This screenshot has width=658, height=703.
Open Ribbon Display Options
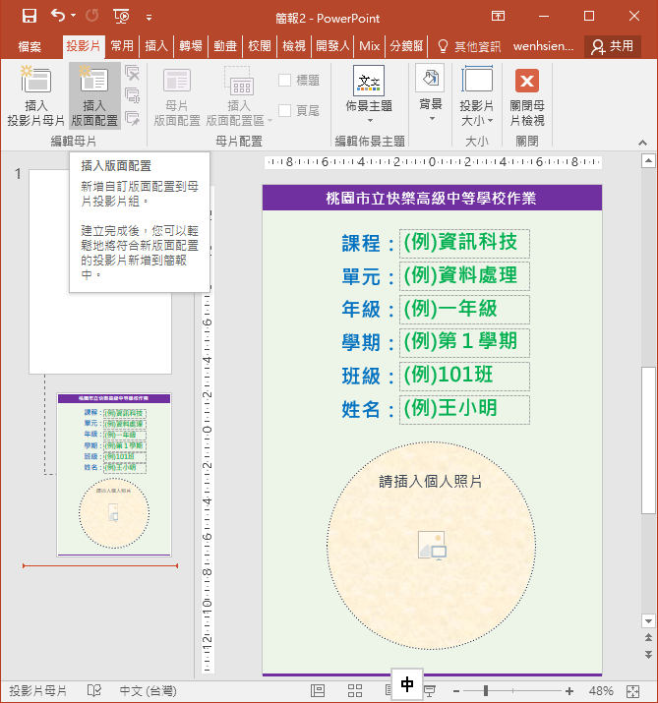498,16
